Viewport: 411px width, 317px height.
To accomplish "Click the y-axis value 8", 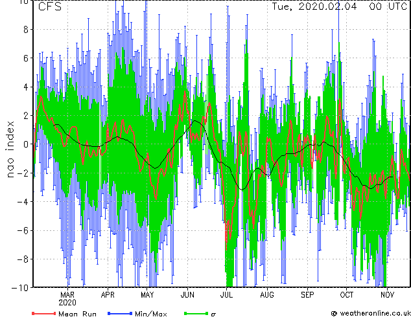I will (26, 30).
